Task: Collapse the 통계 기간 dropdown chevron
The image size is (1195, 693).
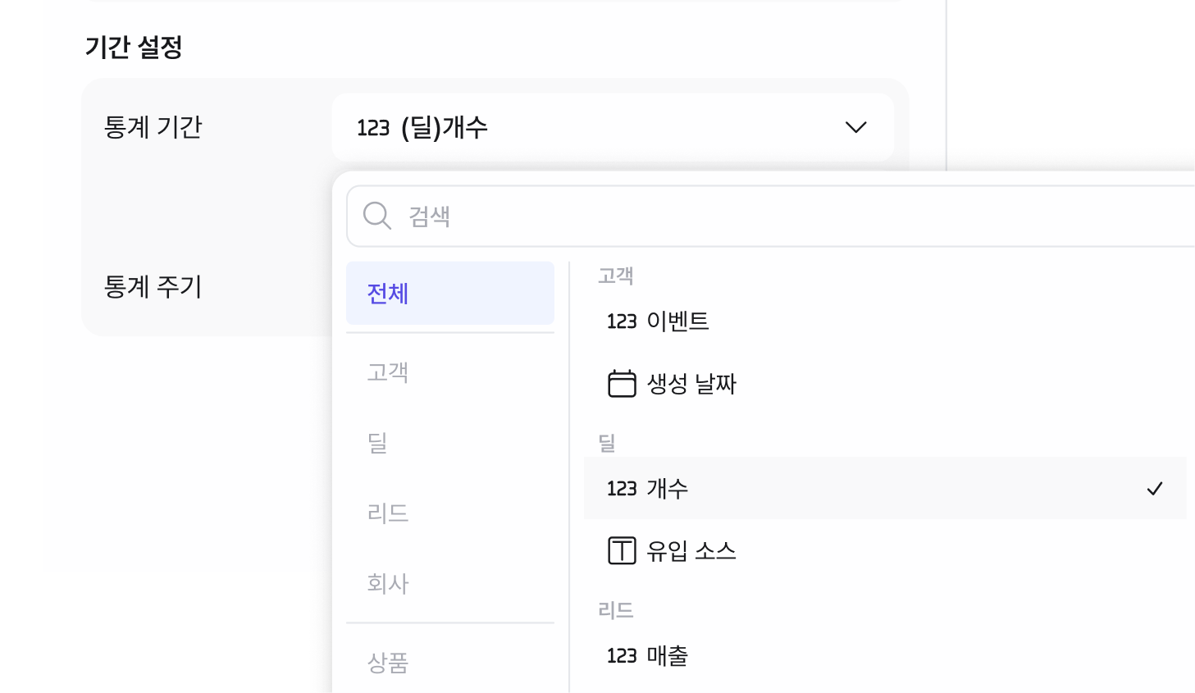Action: tap(855, 127)
